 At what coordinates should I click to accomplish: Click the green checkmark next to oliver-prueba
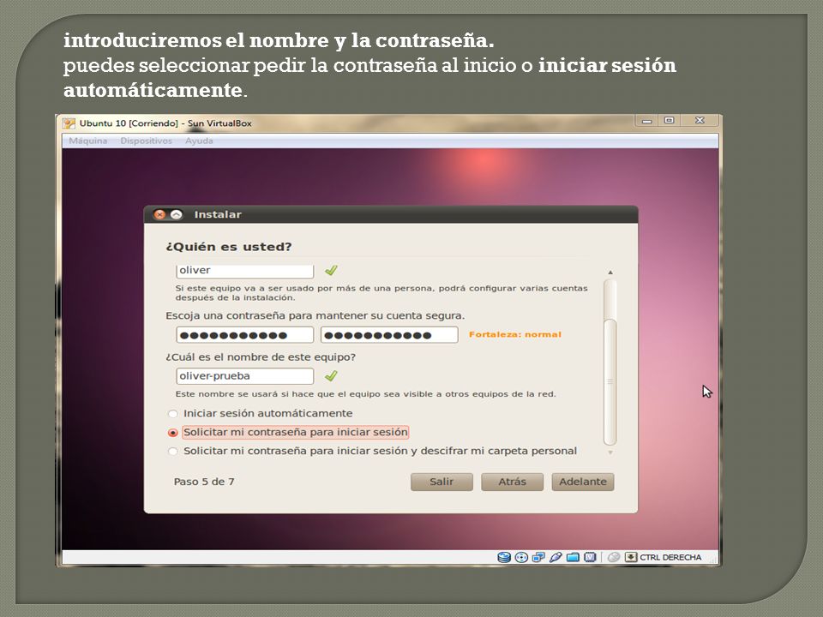[331, 375]
